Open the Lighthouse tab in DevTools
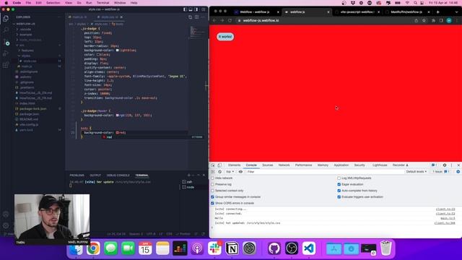The width and height of the screenshot is (462, 260). pyautogui.click(x=380, y=165)
